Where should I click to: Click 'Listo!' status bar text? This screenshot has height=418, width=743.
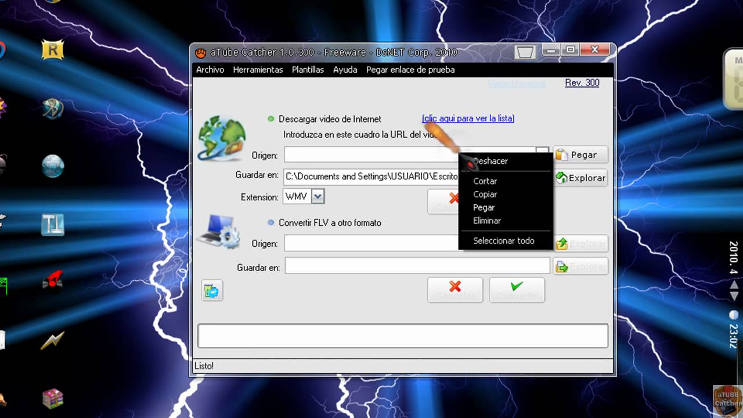pos(204,366)
